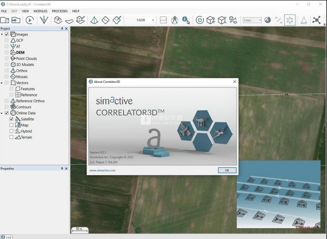Open the map scale 1:3238 dropdown
The height and width of the screenshot is (239, 327).
point(153,20)
